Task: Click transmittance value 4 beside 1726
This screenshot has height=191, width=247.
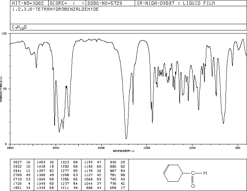Action: point(29,184)
